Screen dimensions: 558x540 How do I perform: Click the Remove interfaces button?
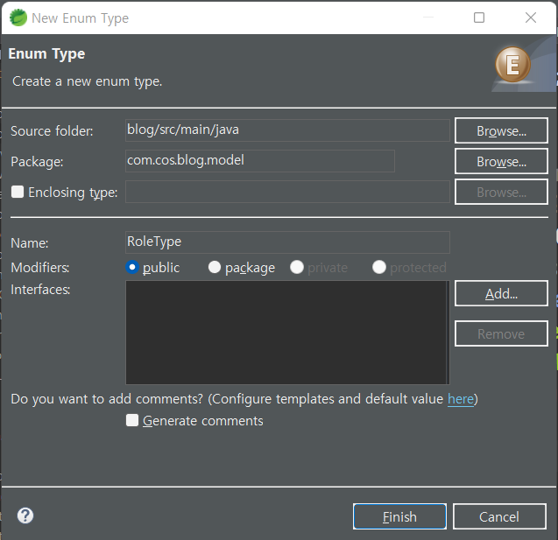point(501,333)
